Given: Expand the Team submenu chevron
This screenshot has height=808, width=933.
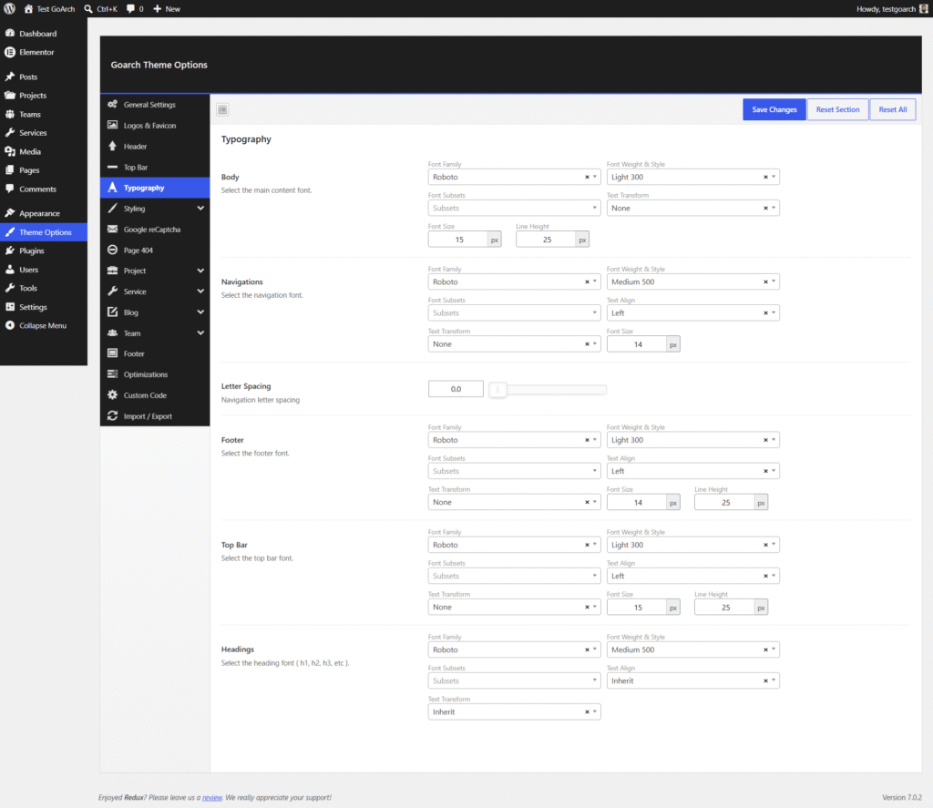Looking at the screenshot, I should (200, 333).
